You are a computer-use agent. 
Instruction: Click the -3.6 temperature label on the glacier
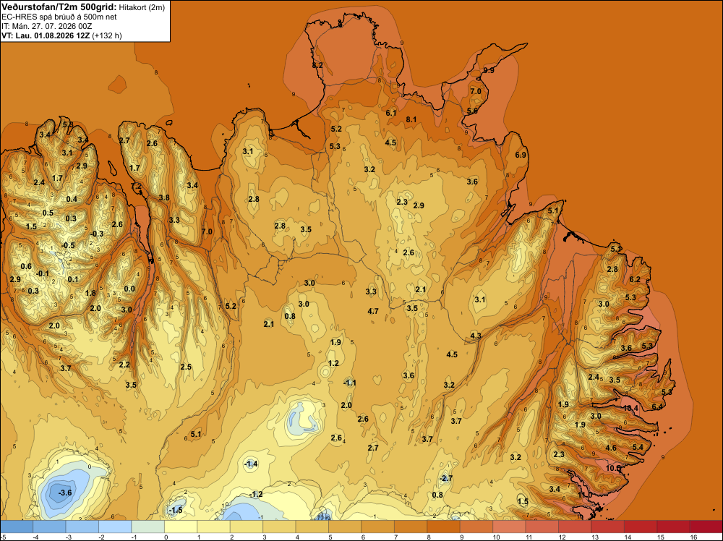pyautogui.click(x=64, y=493)
